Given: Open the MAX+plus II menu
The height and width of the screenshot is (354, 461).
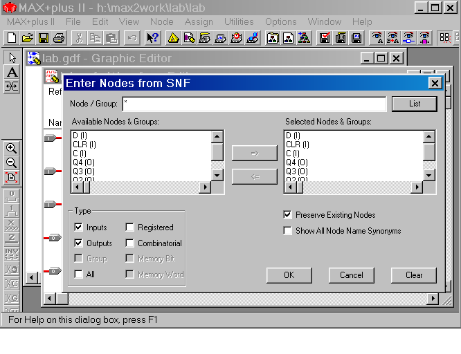Looking at the screenshot, I should [30, 21].
